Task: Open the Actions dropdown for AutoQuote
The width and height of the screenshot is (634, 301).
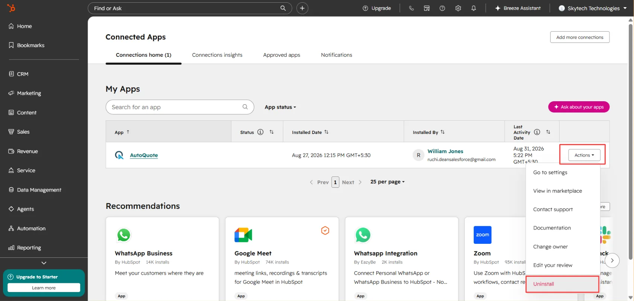Action: pos(584,155)
